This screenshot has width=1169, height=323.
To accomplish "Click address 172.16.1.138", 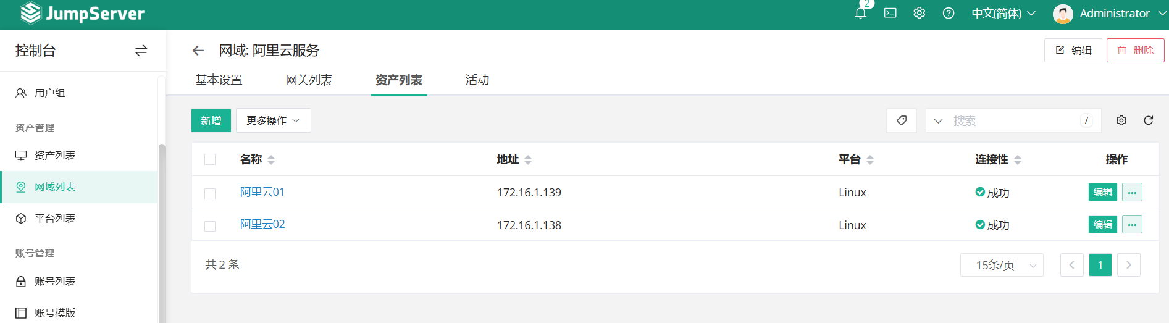I will pyautogui.click(x=529, y=225).
